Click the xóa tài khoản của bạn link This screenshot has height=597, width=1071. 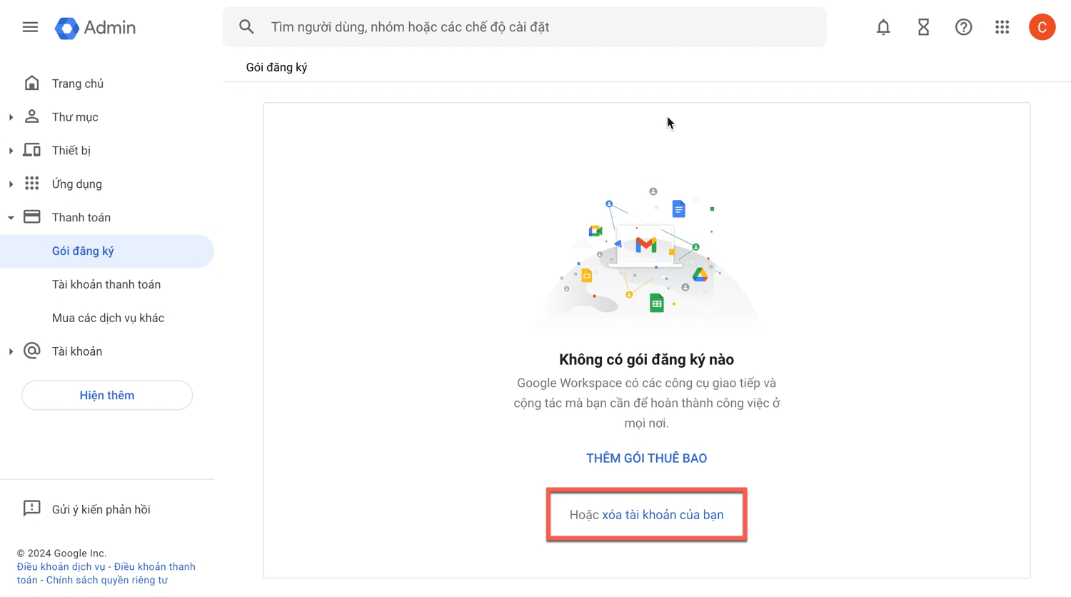coord(663,515)
